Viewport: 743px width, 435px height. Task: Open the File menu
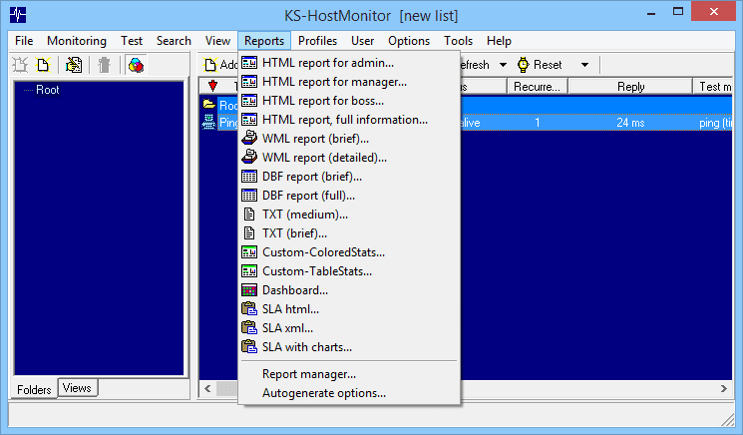[24, 41]
